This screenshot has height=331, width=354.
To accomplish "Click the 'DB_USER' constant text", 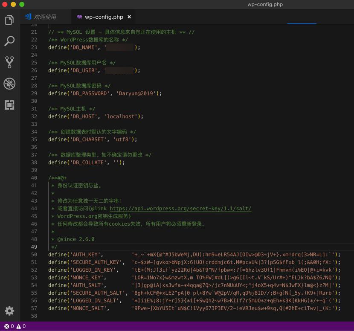I will tap(84, 70).
